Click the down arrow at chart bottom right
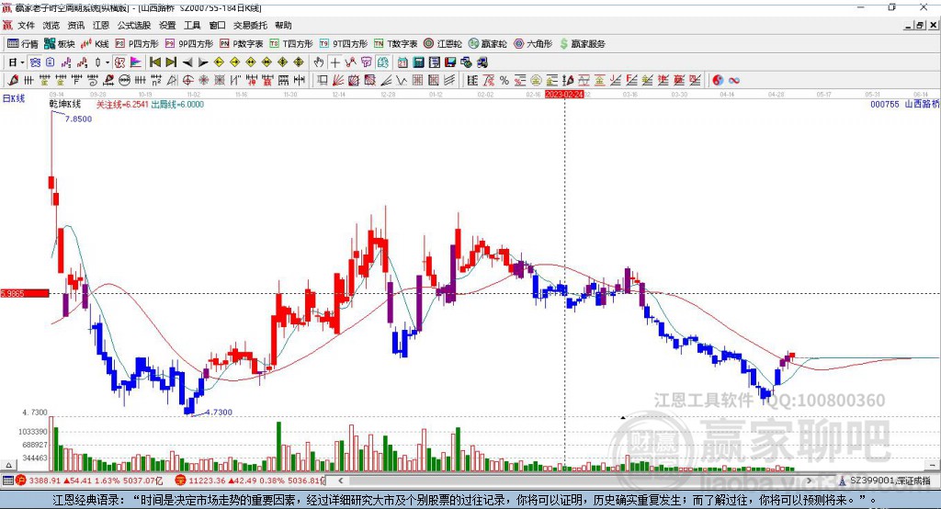Image resolution: width=941 pixels, height=509 pixels. pos(933,465)
